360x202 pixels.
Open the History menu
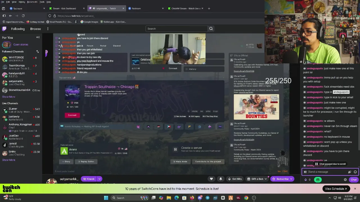pyautogui.click(x=22, y=2)
